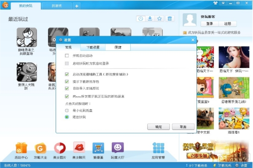Open the 攻略大全 orange G icon
253x168 pixels.
point(40,148)
